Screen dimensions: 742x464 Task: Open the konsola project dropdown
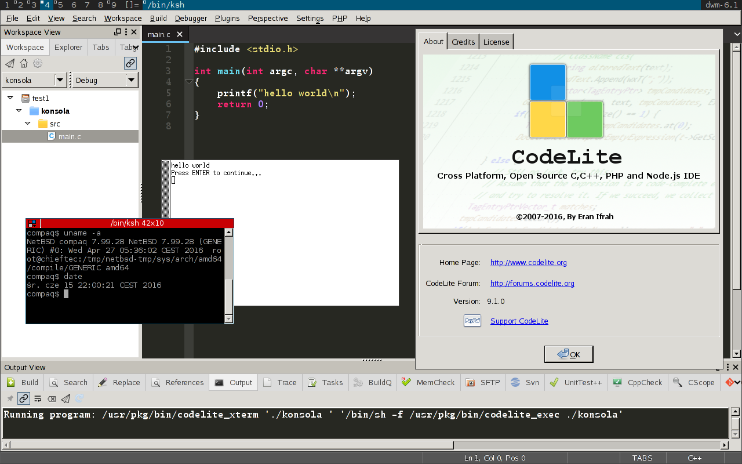click(x=60, y=80)
